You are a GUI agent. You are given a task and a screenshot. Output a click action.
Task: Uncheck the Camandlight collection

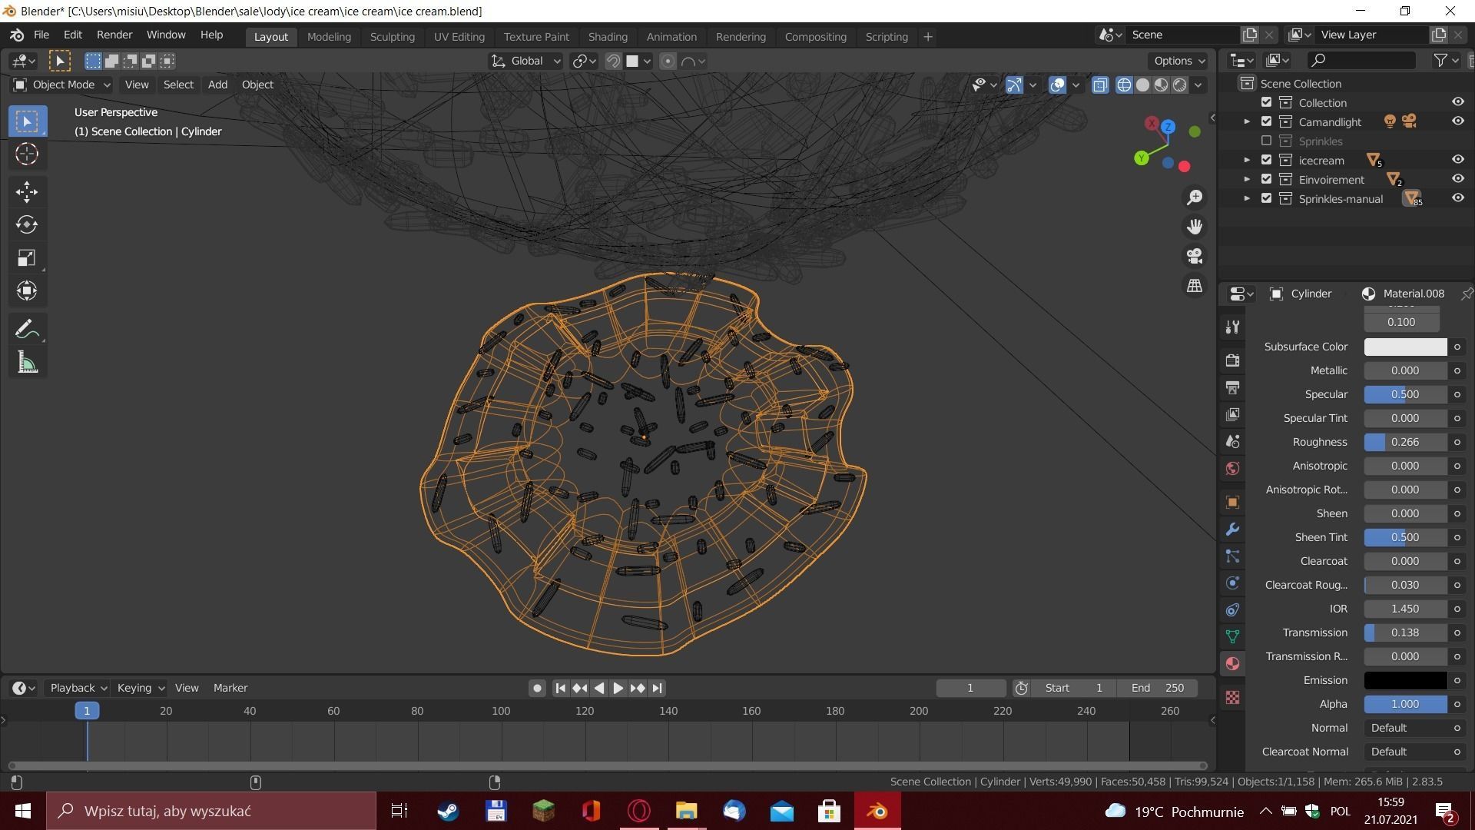1266,121
